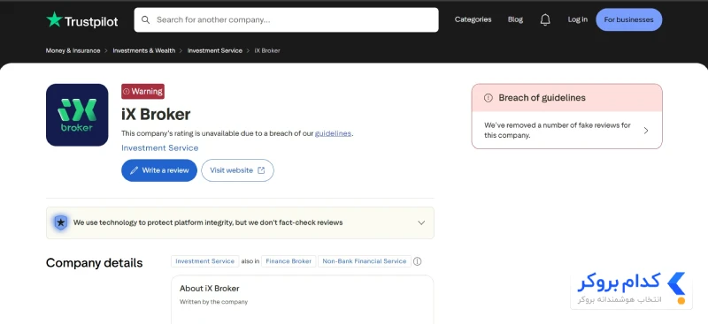The image size is (708, 324).
Task: Open the guidelines hyperlink
Action: click(334, 133)
